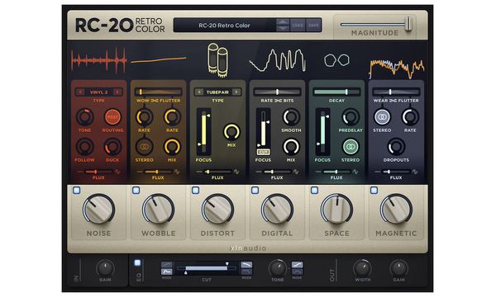
Task: Toggle the POST routing button in Noise
Action: [x=112, y=117]
